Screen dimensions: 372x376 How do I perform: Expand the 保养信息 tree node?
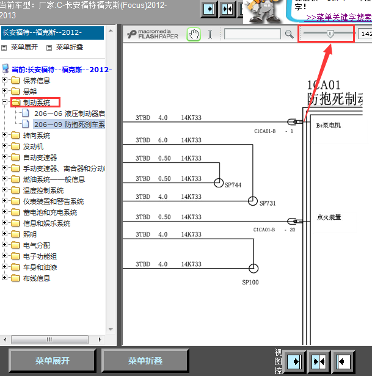[4, 79]
